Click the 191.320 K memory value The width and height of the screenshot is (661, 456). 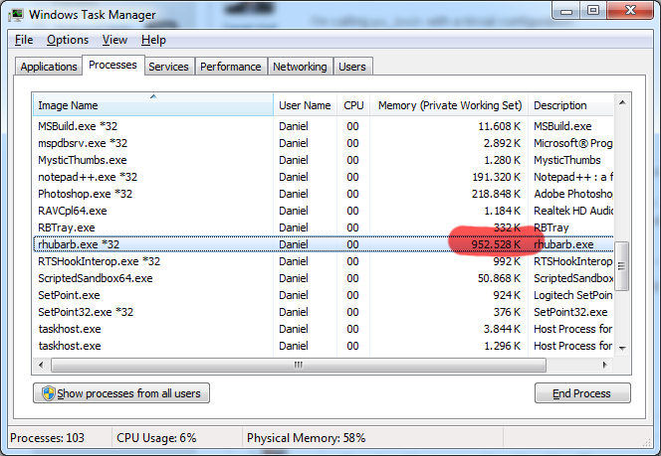(496, 177)
